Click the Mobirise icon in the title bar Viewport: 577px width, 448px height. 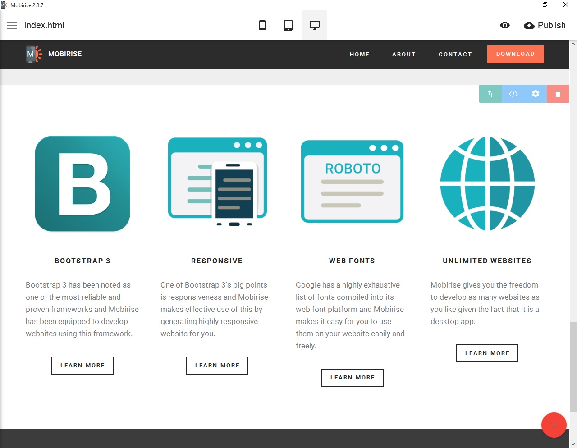click(5, 5)
